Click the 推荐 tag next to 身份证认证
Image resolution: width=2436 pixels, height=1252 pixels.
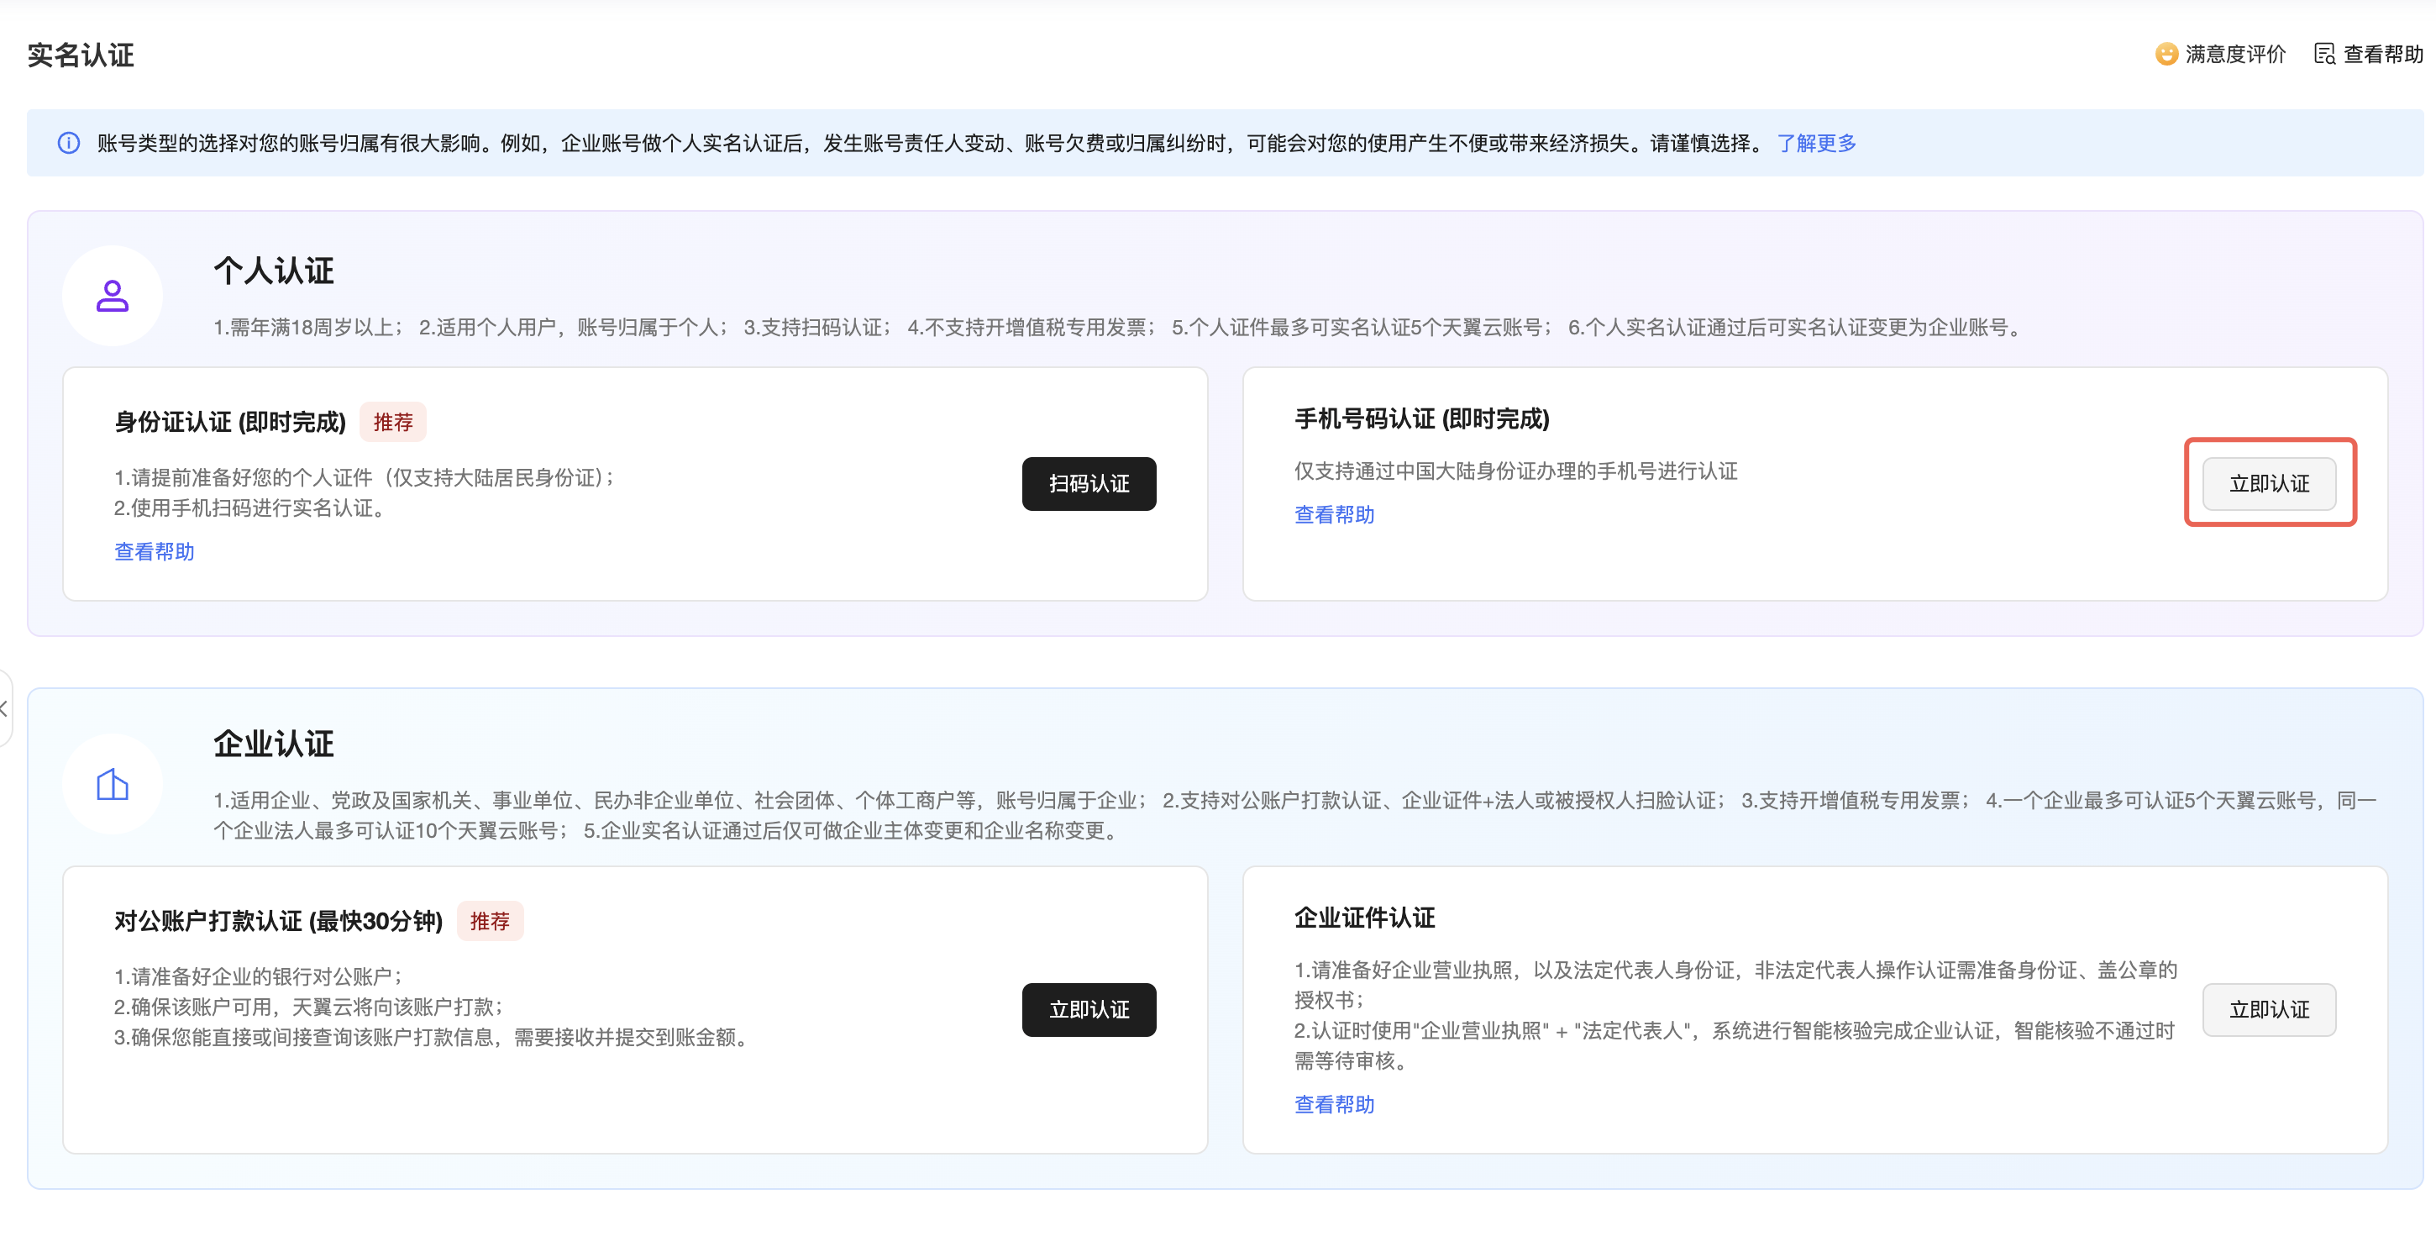pos(393,422)
